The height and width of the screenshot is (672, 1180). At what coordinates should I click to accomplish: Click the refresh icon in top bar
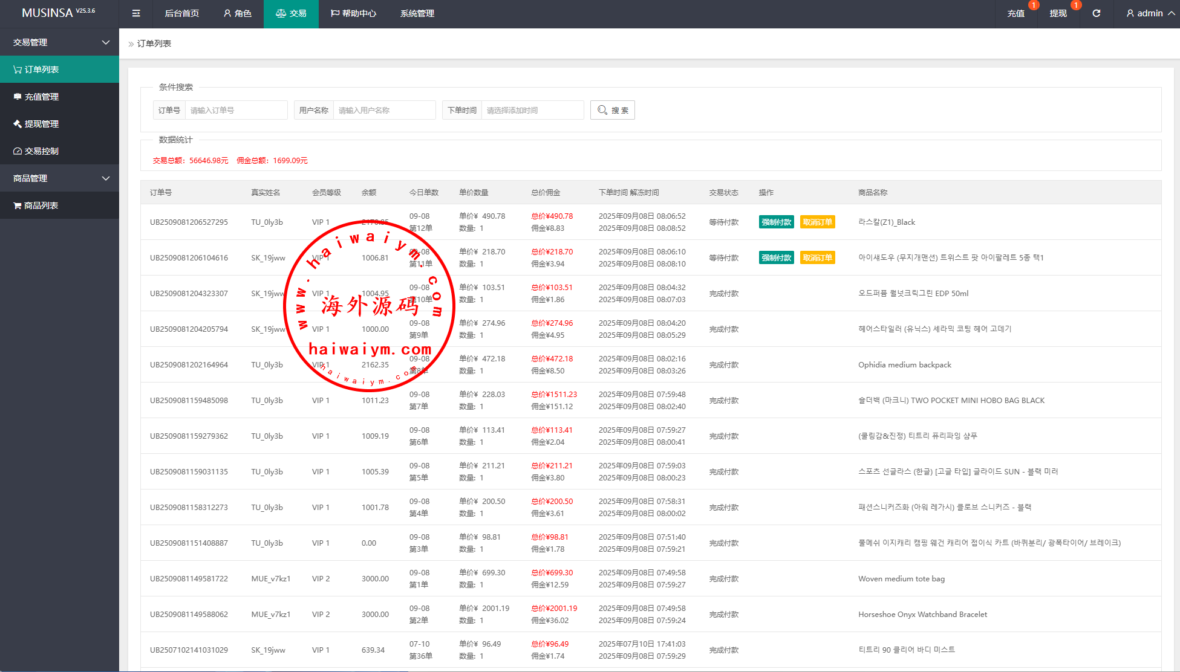click(x=1096, y=13)
